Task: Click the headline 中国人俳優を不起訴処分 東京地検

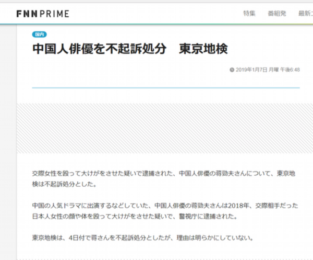Action: click(130, 49)
